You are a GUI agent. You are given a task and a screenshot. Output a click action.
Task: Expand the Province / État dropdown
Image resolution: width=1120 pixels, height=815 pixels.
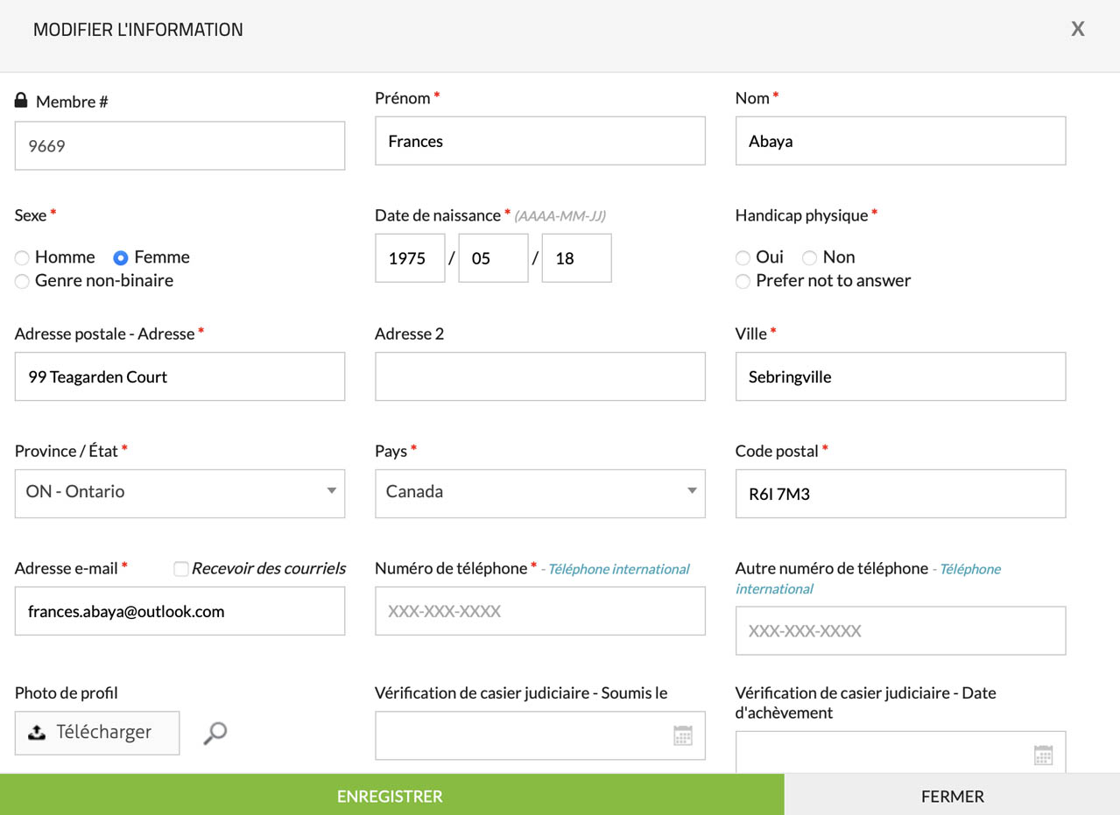(x=180, y=493)
